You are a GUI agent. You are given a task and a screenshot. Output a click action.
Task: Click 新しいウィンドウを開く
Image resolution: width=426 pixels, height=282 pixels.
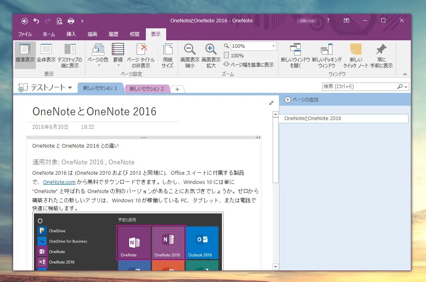click(295, 55)
